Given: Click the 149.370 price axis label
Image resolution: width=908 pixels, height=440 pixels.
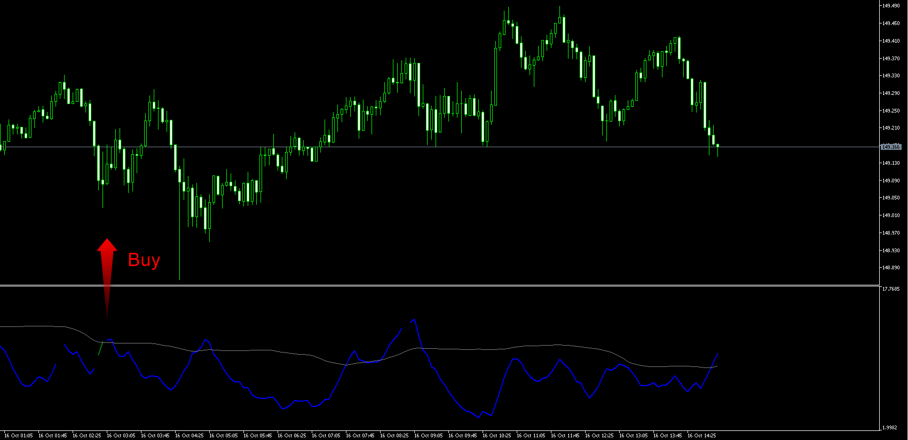Looking at the screenshot, I should tap(891, 59).
